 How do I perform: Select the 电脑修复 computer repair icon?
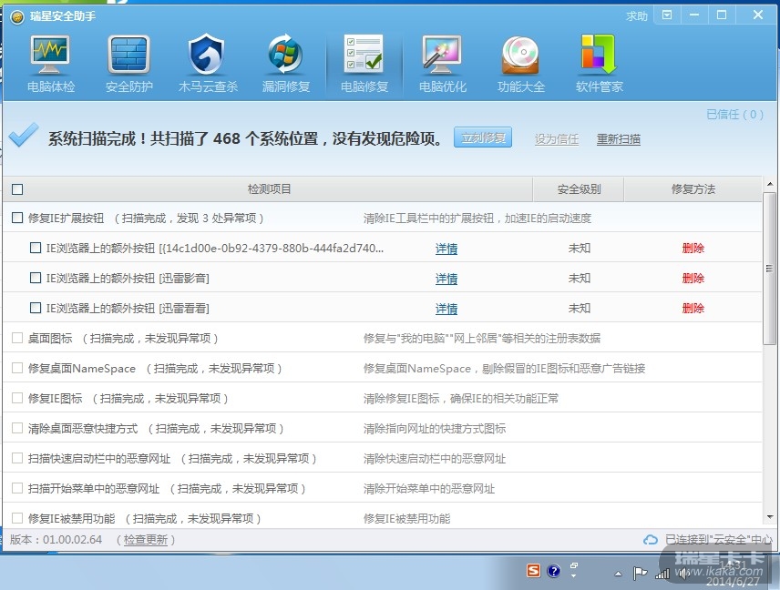(364, 64)
